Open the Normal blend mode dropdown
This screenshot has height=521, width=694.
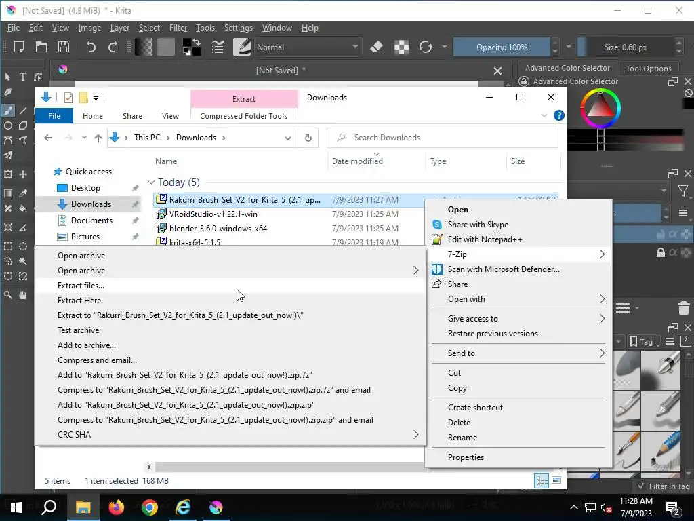click(307, 47)
